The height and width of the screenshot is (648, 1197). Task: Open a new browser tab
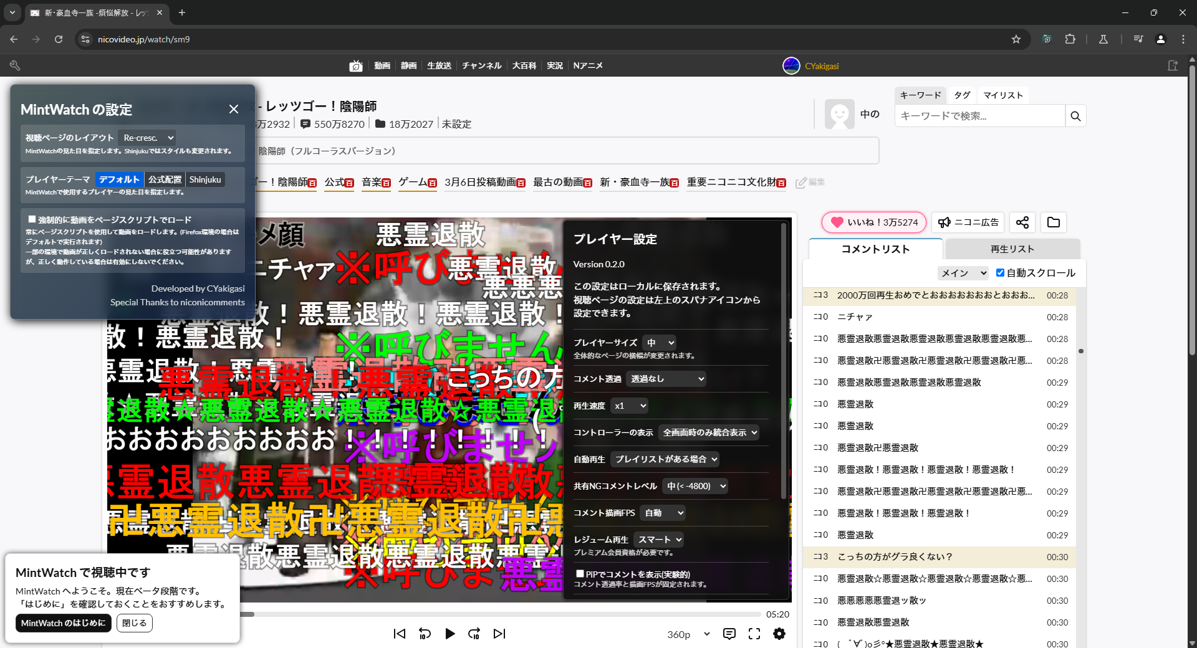182,12
